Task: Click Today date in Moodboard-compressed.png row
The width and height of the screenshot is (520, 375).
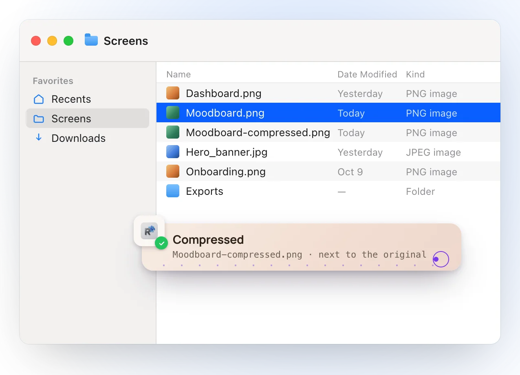Action: point(351,132)
